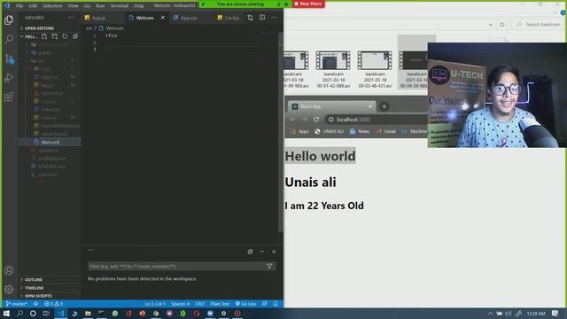Open editor more actions ellipsis
Viewport: 567px width, 319px height.
coord(274,18)
